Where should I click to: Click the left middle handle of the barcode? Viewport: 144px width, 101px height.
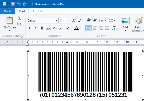pyautogui.click(x=28, y=75)
